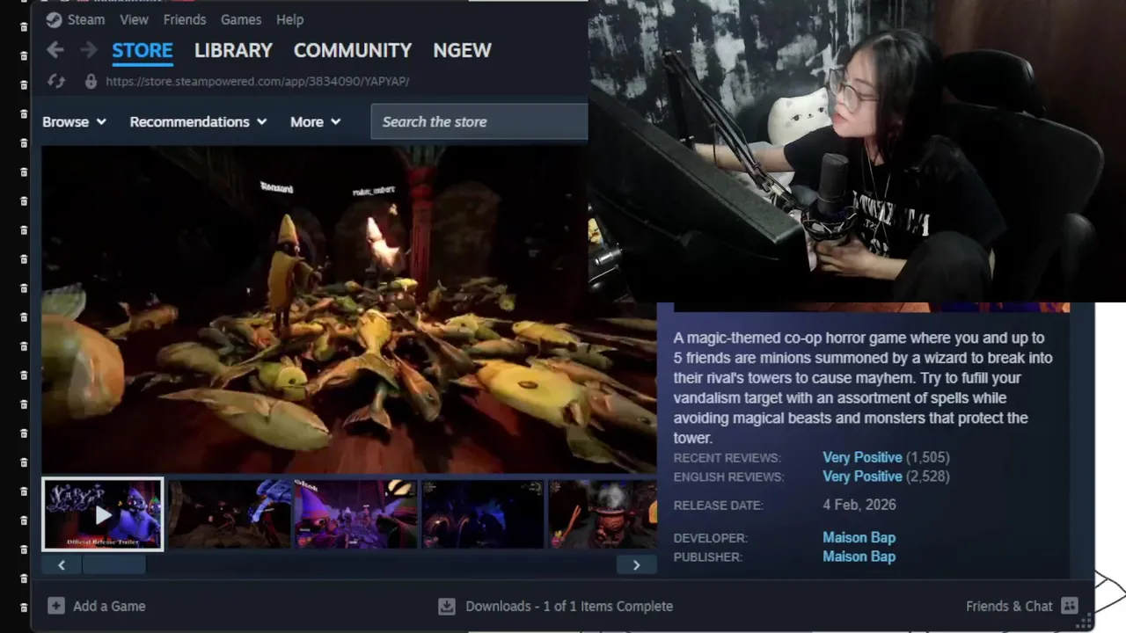Expand the Browse dropdown
The height and width of the screenshot is (633, 1126).
pyautogui.click(x=74, y=121)
